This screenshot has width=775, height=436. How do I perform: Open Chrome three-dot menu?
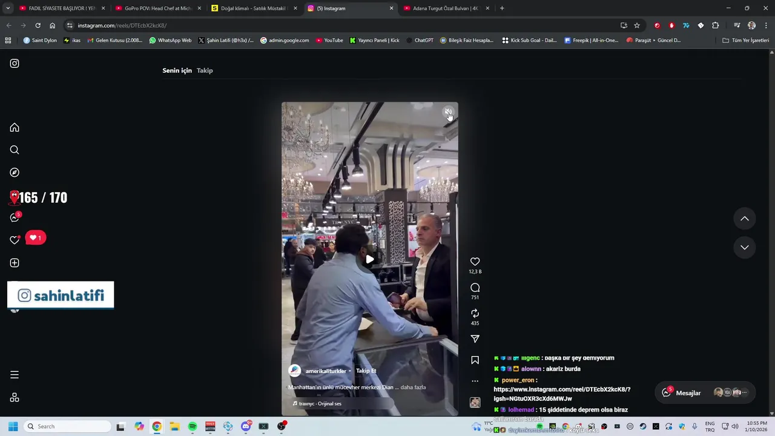pos(766,25)
